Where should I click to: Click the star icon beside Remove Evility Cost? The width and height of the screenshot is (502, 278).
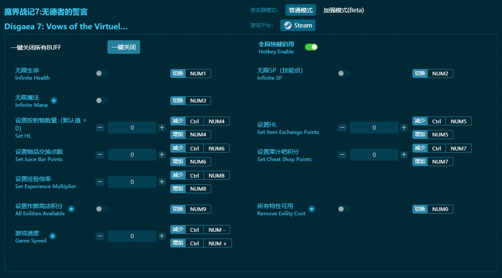coord(312,209)
